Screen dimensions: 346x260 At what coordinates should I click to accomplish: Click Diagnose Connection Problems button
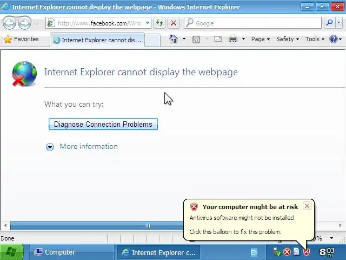click(103, 124)
